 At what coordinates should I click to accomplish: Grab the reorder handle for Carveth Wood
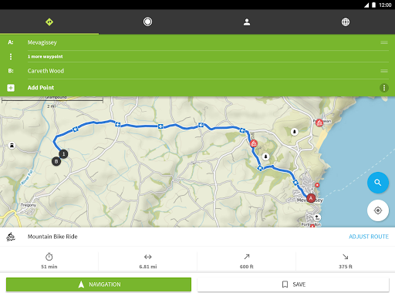tap(384, 71)
